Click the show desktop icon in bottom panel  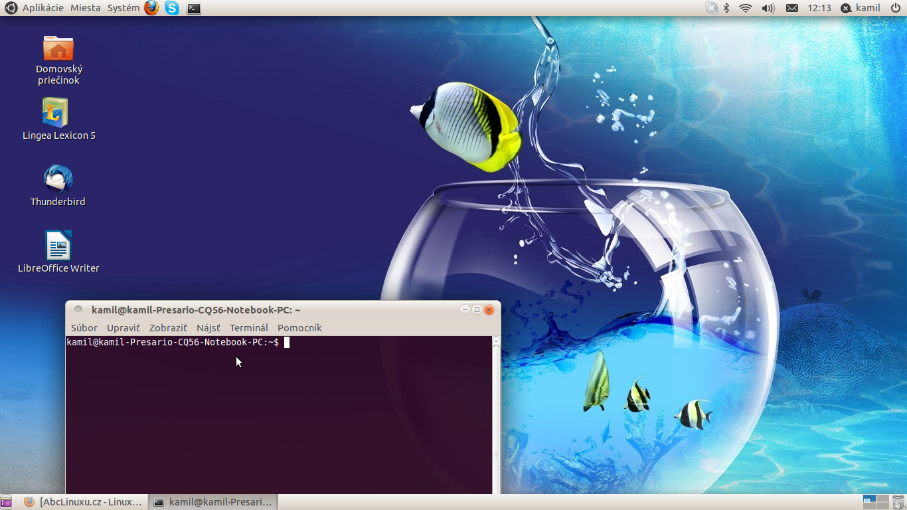(x=6, y=502)
